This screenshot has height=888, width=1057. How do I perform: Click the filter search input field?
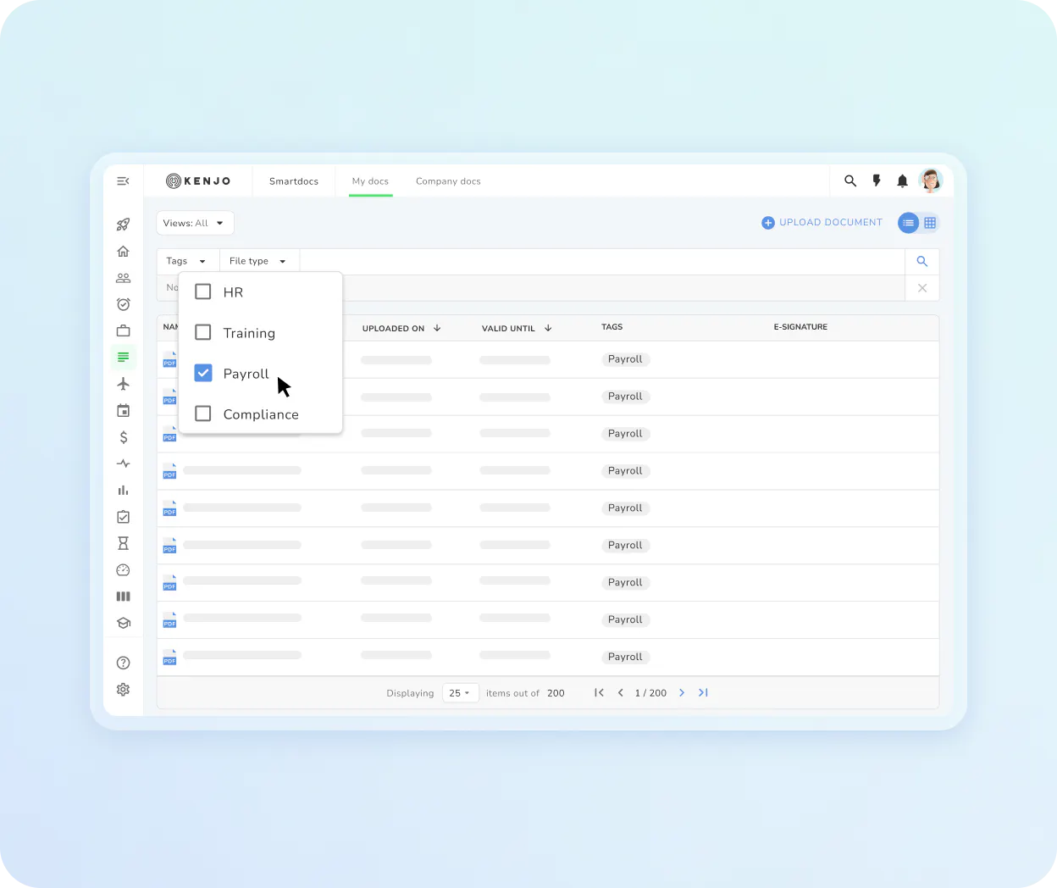602,262
